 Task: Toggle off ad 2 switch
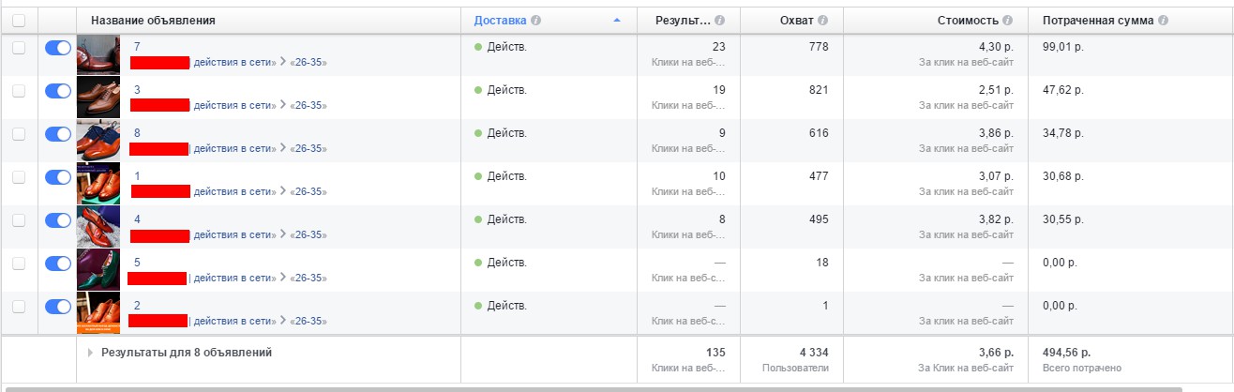click(58, 307)
